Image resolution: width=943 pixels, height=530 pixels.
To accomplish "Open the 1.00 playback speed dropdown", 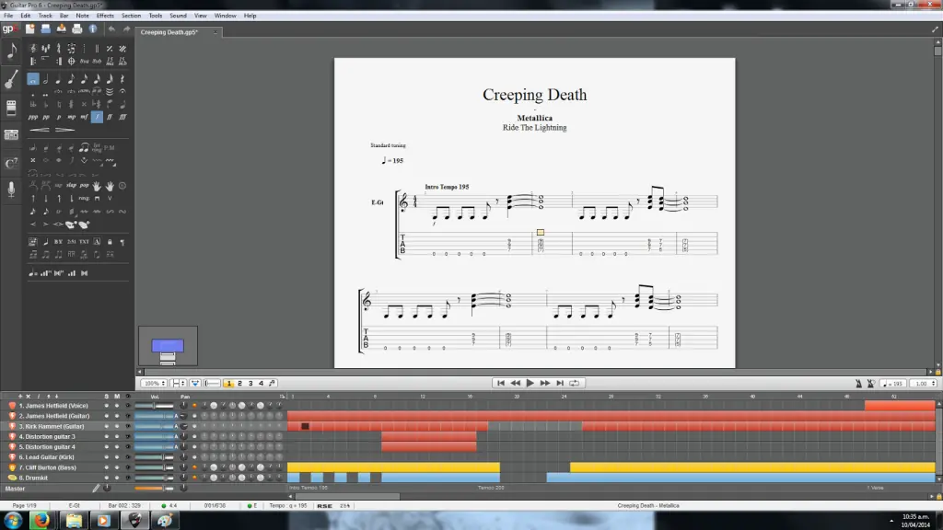I will point(925,384).
